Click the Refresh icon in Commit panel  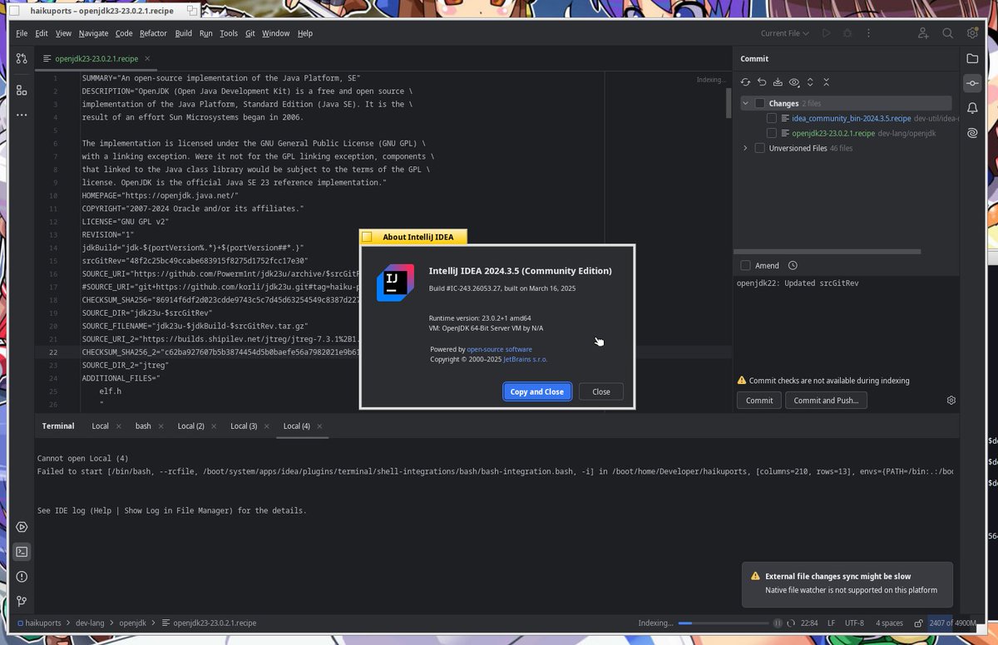pos(745,82)
